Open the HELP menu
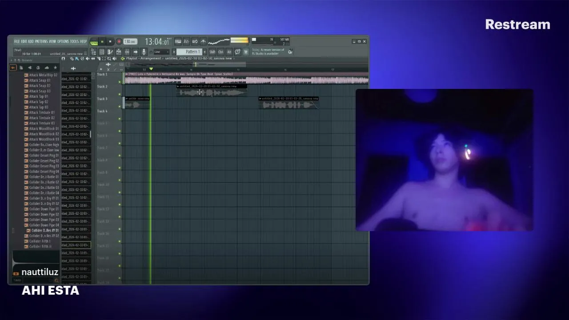569x320 pixels. [x=84, y=41]
